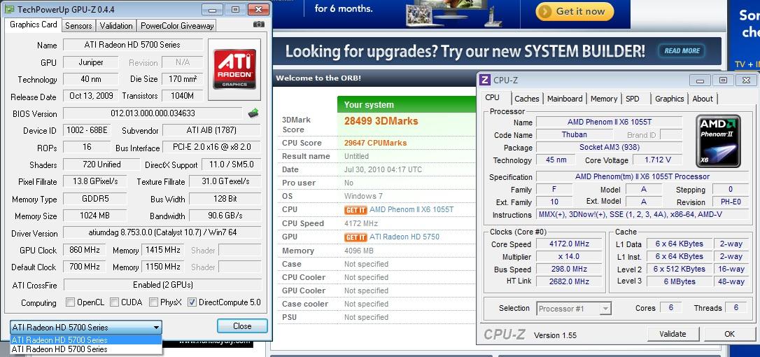Screen dimensions: 760x357
Task: Switch to the Graphics Card tab
Action: pos(34,24)
